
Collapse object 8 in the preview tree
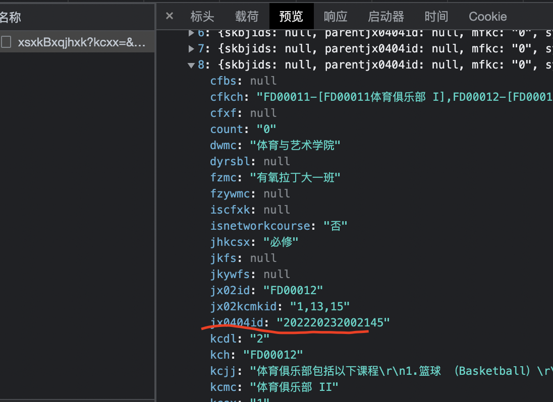pyautogui.click(x=192, y=65)
